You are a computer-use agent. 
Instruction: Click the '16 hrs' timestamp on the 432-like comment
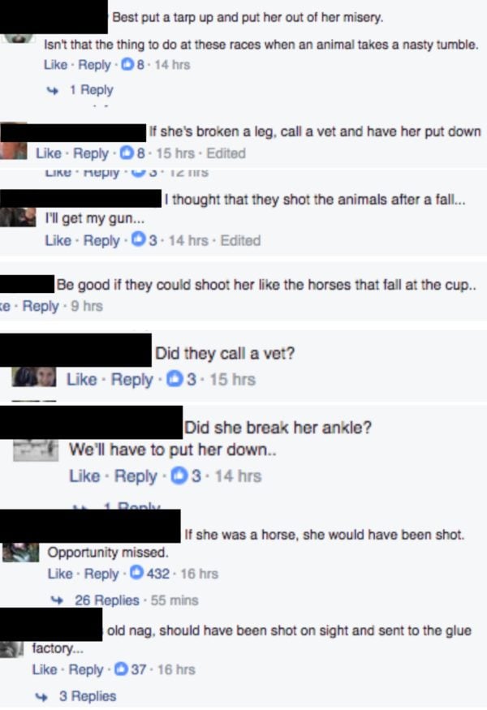[x=200, y=574]
